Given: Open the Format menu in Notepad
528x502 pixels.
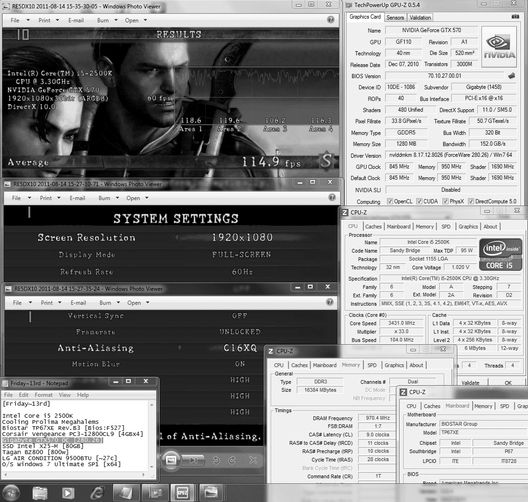Looking at the screenshot, I should tap(43, 395).
